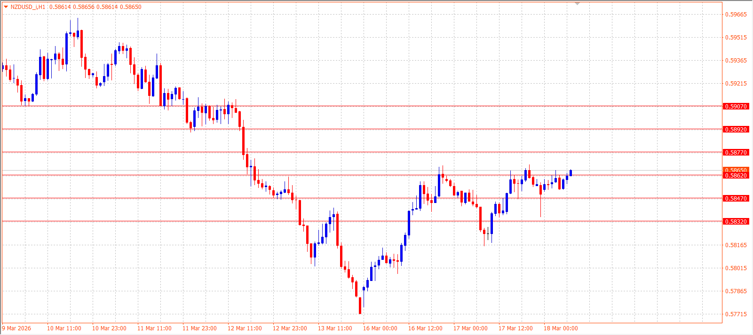
Task: Click the 9 Mar 2026 date label
Action: click(x=17, y=328)
